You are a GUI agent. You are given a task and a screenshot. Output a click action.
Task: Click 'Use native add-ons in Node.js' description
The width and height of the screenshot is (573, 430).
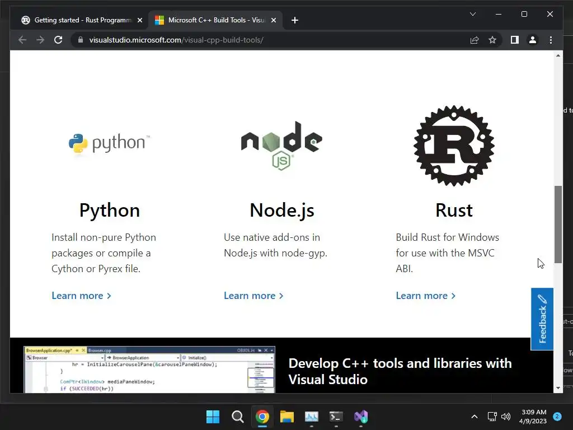tap(275, 245)
